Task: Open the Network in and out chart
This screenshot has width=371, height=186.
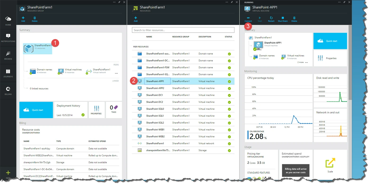Action: tap(330, 125)
